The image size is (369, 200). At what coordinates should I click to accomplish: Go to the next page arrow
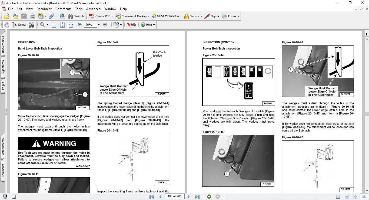click(x=189, y=196)
